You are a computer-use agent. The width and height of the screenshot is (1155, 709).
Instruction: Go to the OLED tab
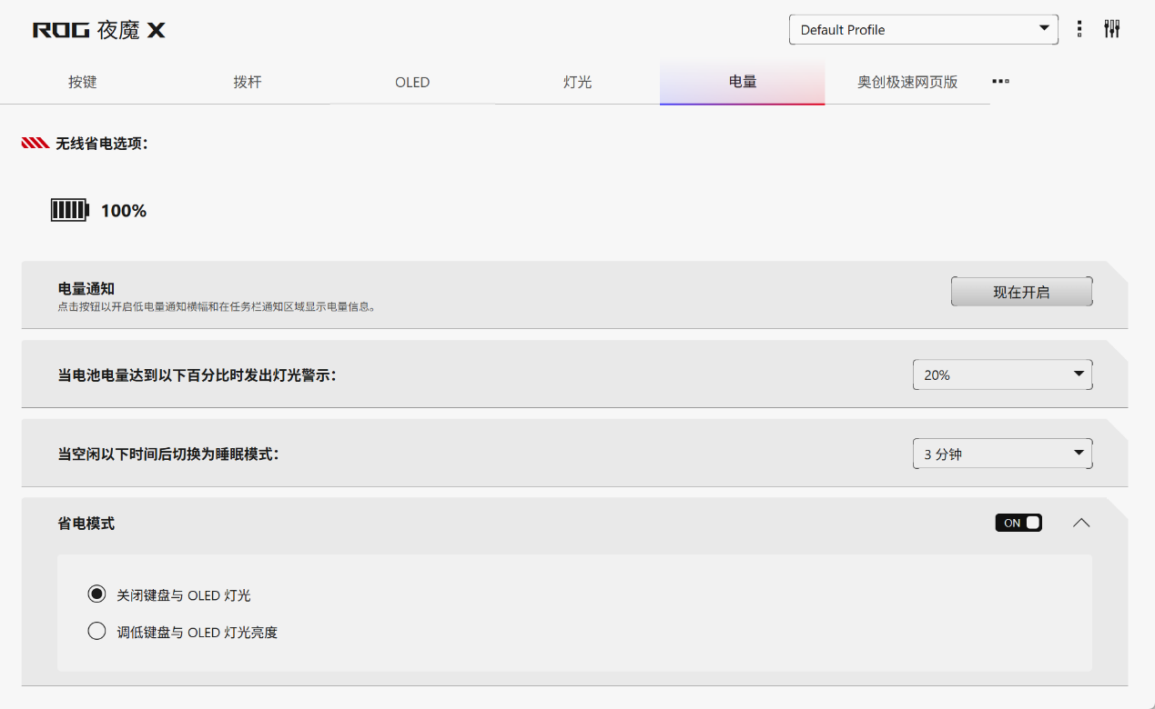[412, 82]
